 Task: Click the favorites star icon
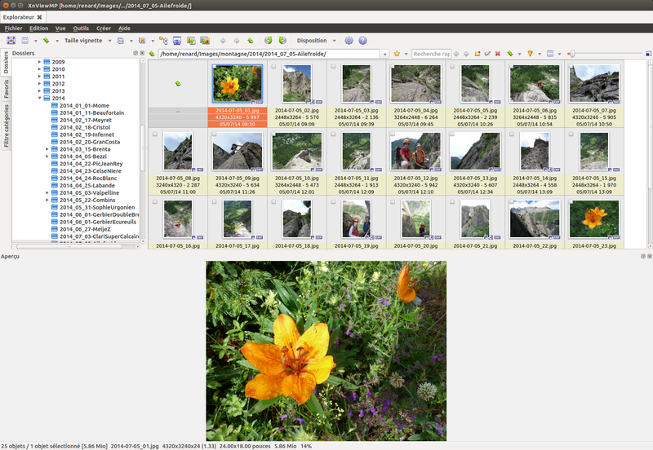pos(397,54)
